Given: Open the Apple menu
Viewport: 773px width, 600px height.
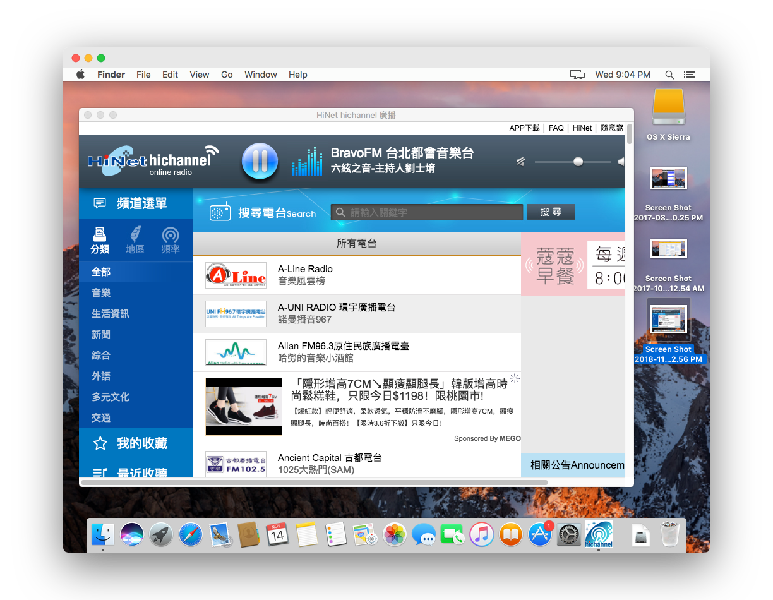Looking at the screenshot, I should click(x=81, y=75).
